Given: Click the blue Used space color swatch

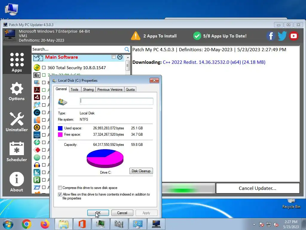Looking at the screenshot, I should 60,128.
